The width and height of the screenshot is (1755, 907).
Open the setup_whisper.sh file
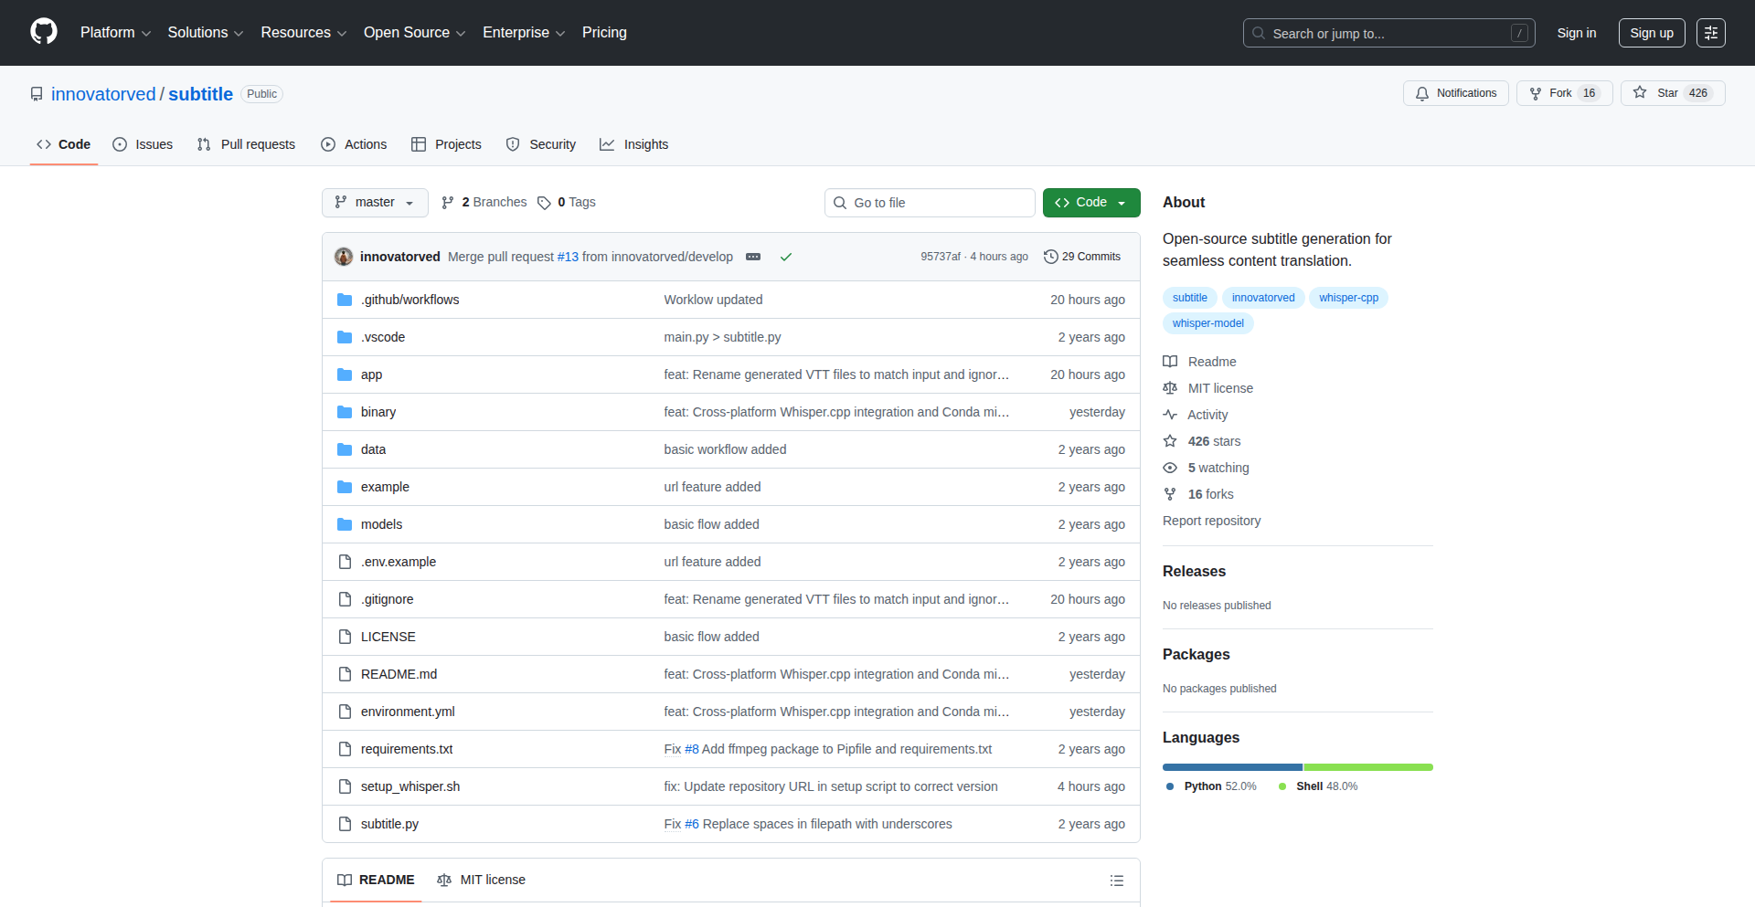pos(409,786)
